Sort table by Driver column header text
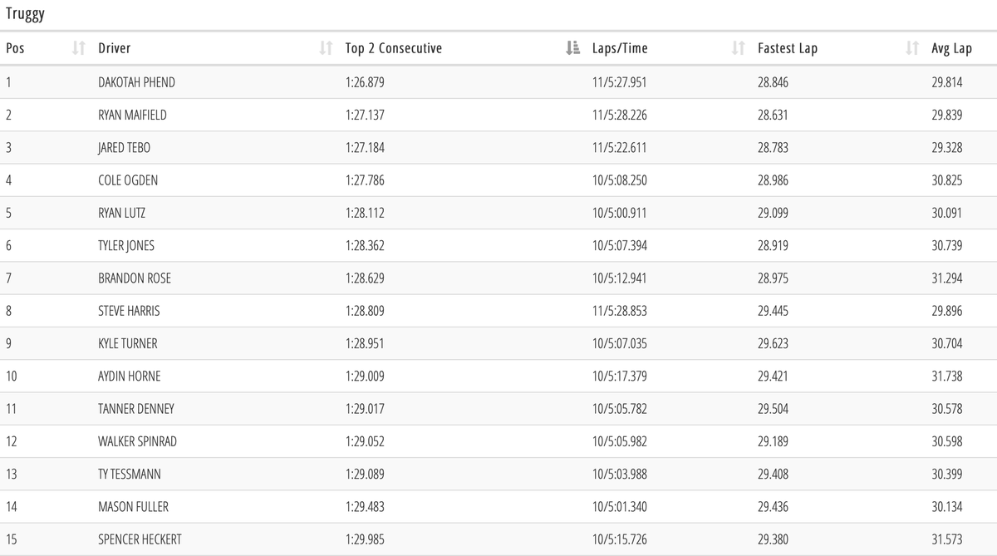 114,48
